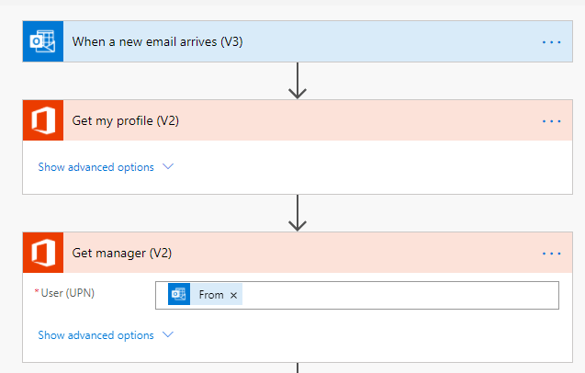585x373 pixels.
Task: Click the Office icon on Get my profile
Action: point(43,120)
